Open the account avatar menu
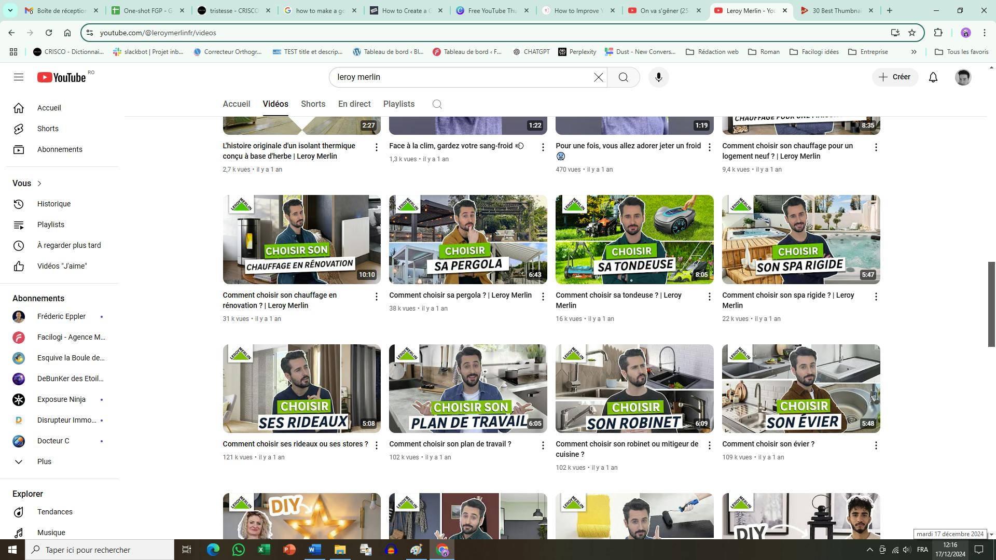 click(x=963, y=77)
